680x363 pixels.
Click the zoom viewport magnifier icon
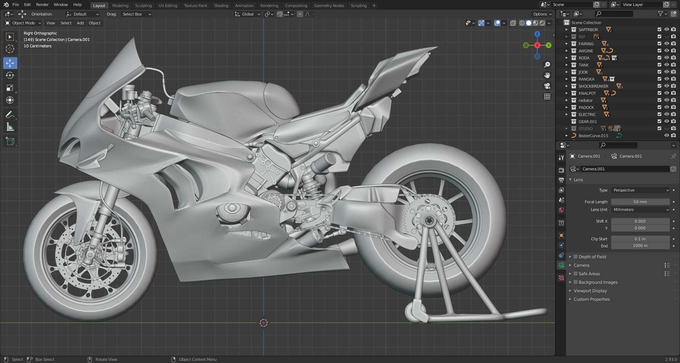547,64
